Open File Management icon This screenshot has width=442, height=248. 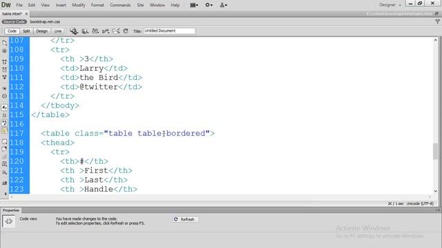click(x=95, y=31)
